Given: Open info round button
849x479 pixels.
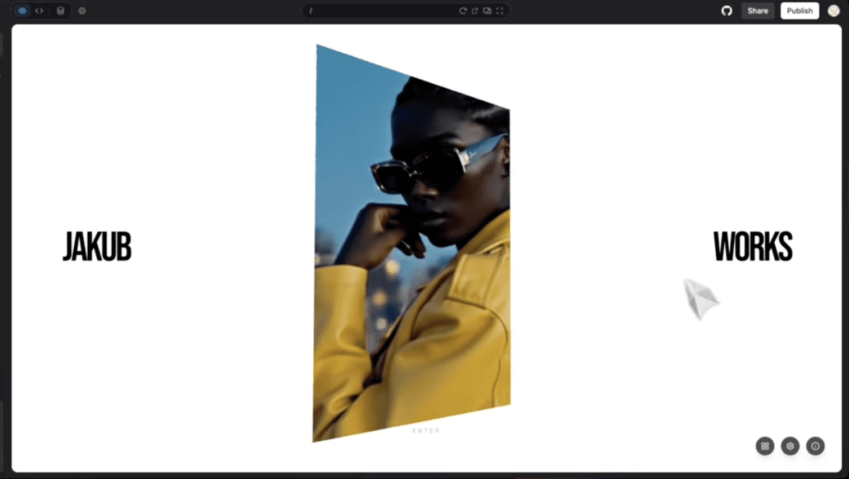Looking at the screenshot, I should pyautogui.click(x=816, y=446).
